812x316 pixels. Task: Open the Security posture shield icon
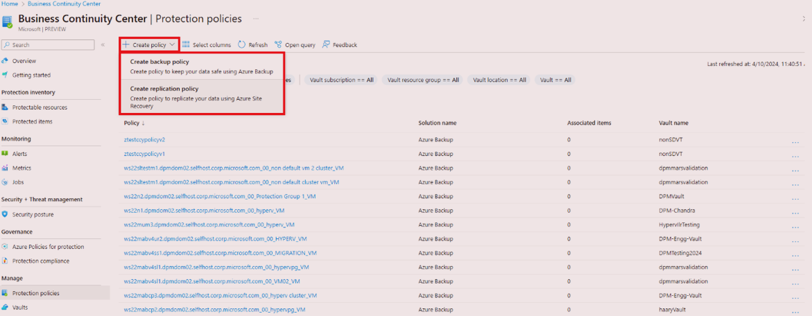5,215
